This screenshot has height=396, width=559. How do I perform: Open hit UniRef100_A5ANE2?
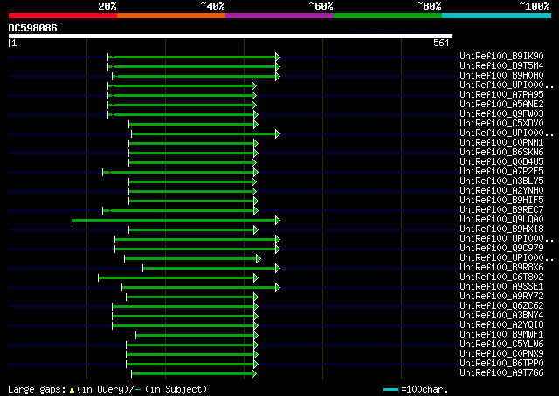(501, 105)
